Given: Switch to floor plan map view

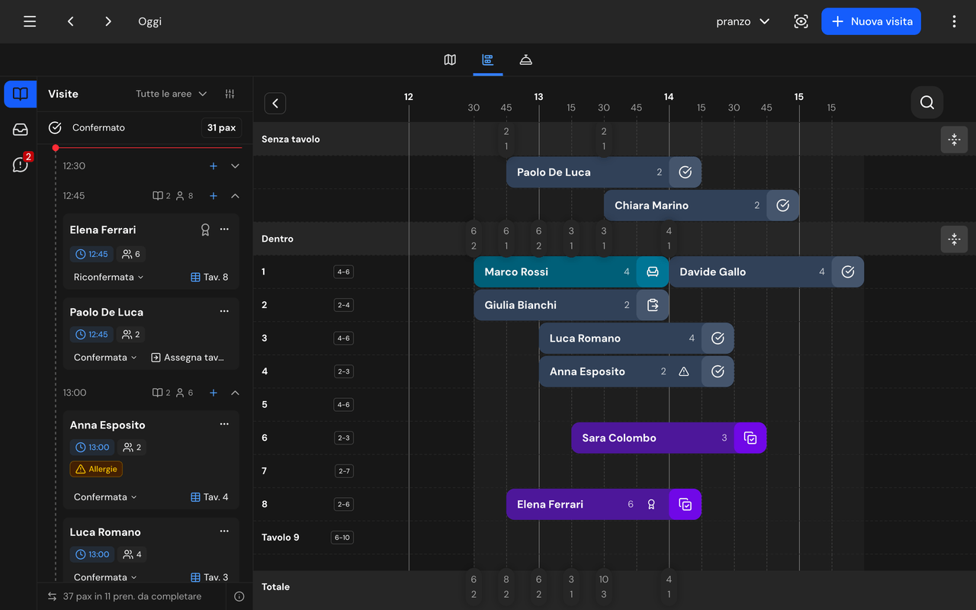Looking at the screenshot, I should click(x=450, y=59).
